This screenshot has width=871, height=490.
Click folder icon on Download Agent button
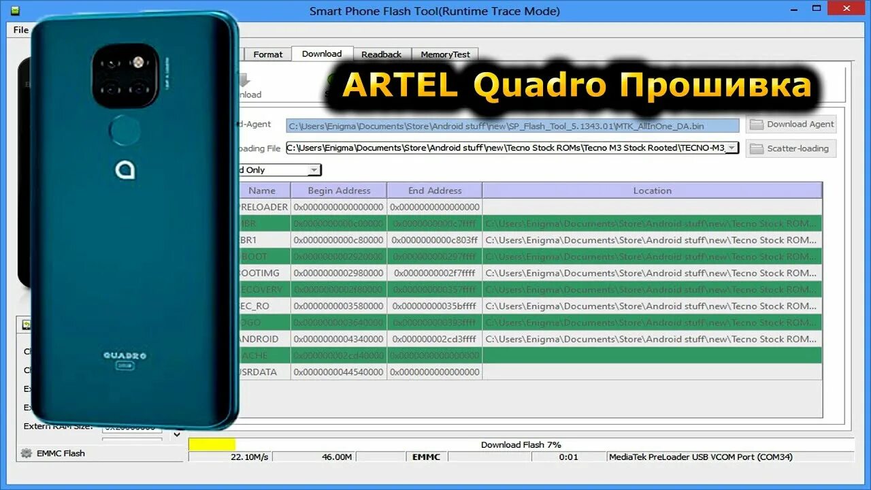(756, 125)
